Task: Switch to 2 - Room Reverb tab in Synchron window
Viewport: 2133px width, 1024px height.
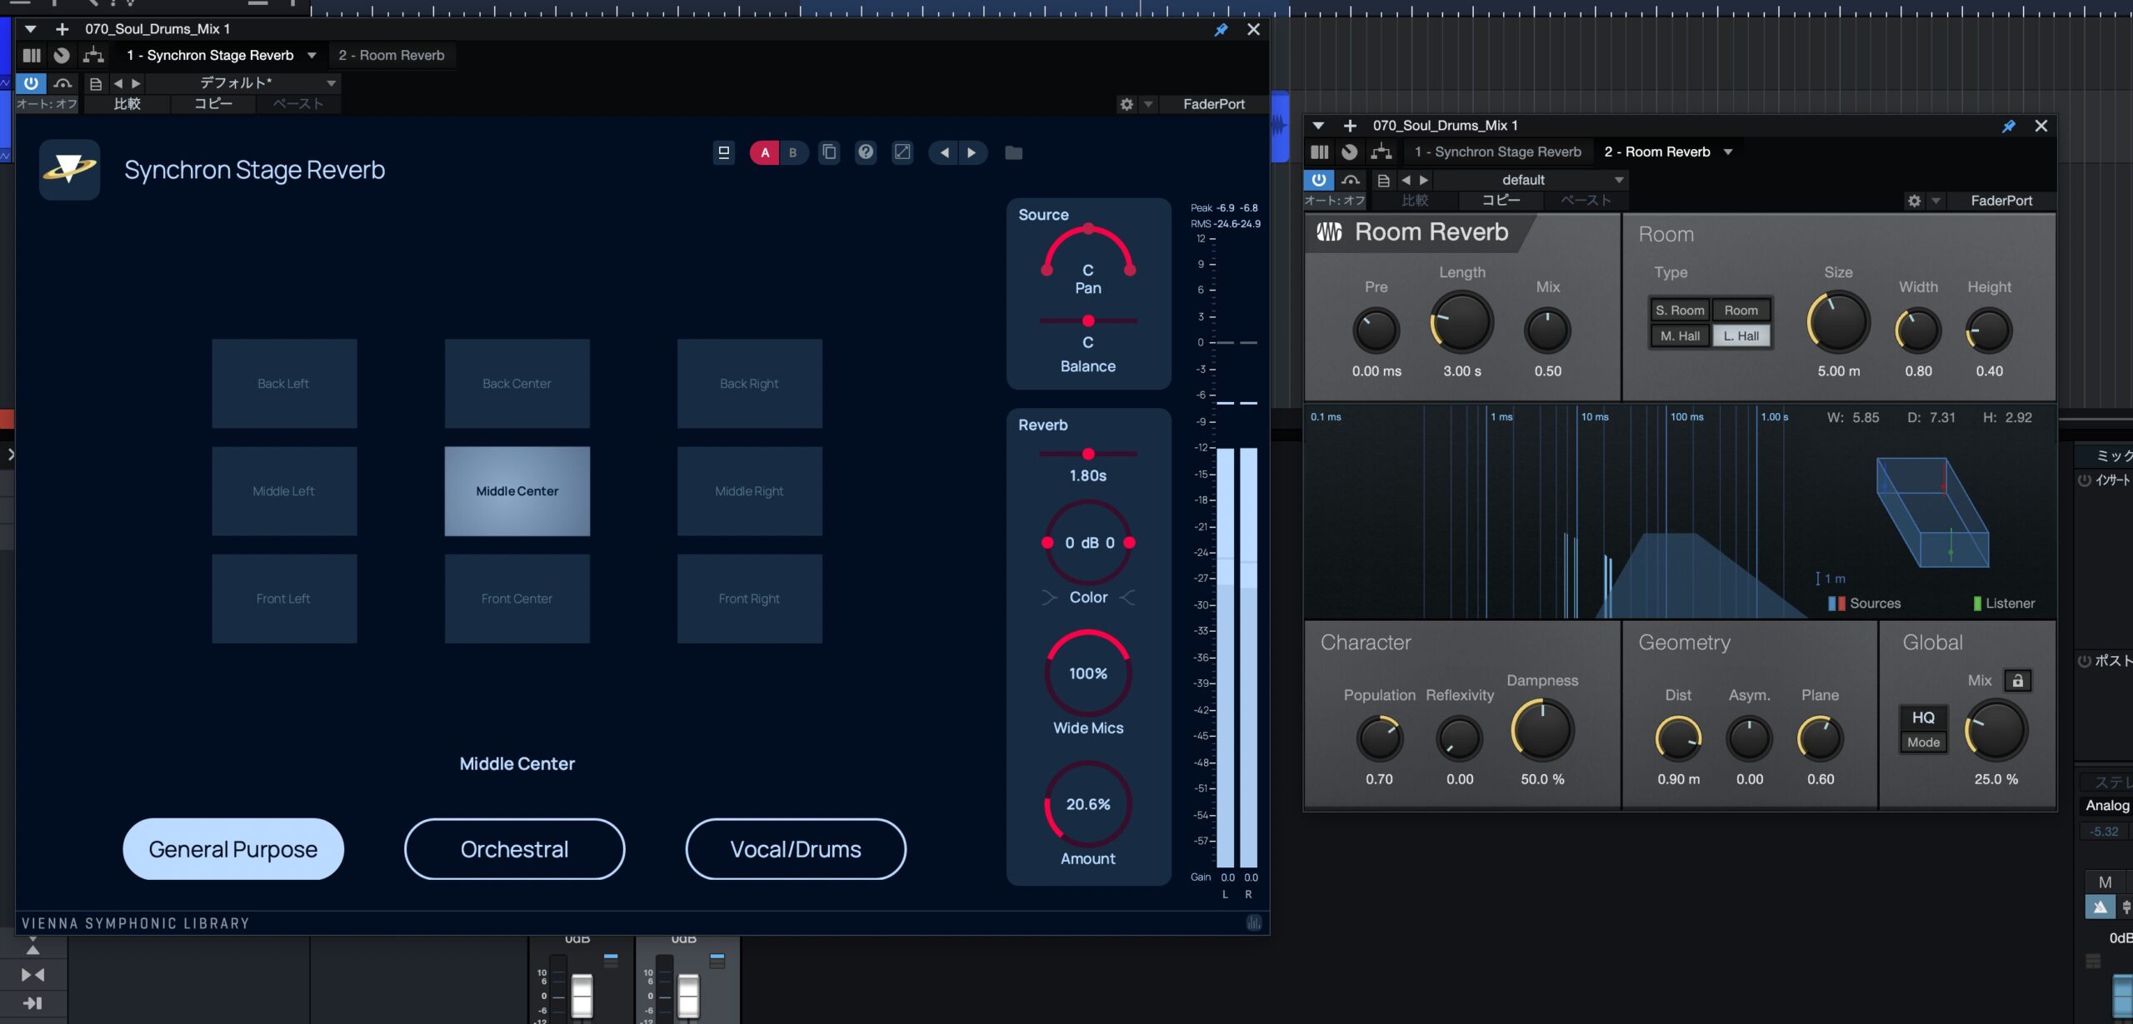Action: tap(392, 56)
